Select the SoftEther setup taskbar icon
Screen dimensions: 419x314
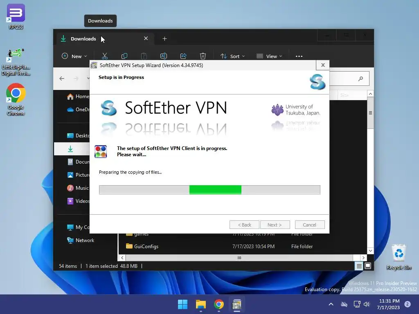click(x=237, y=304)
